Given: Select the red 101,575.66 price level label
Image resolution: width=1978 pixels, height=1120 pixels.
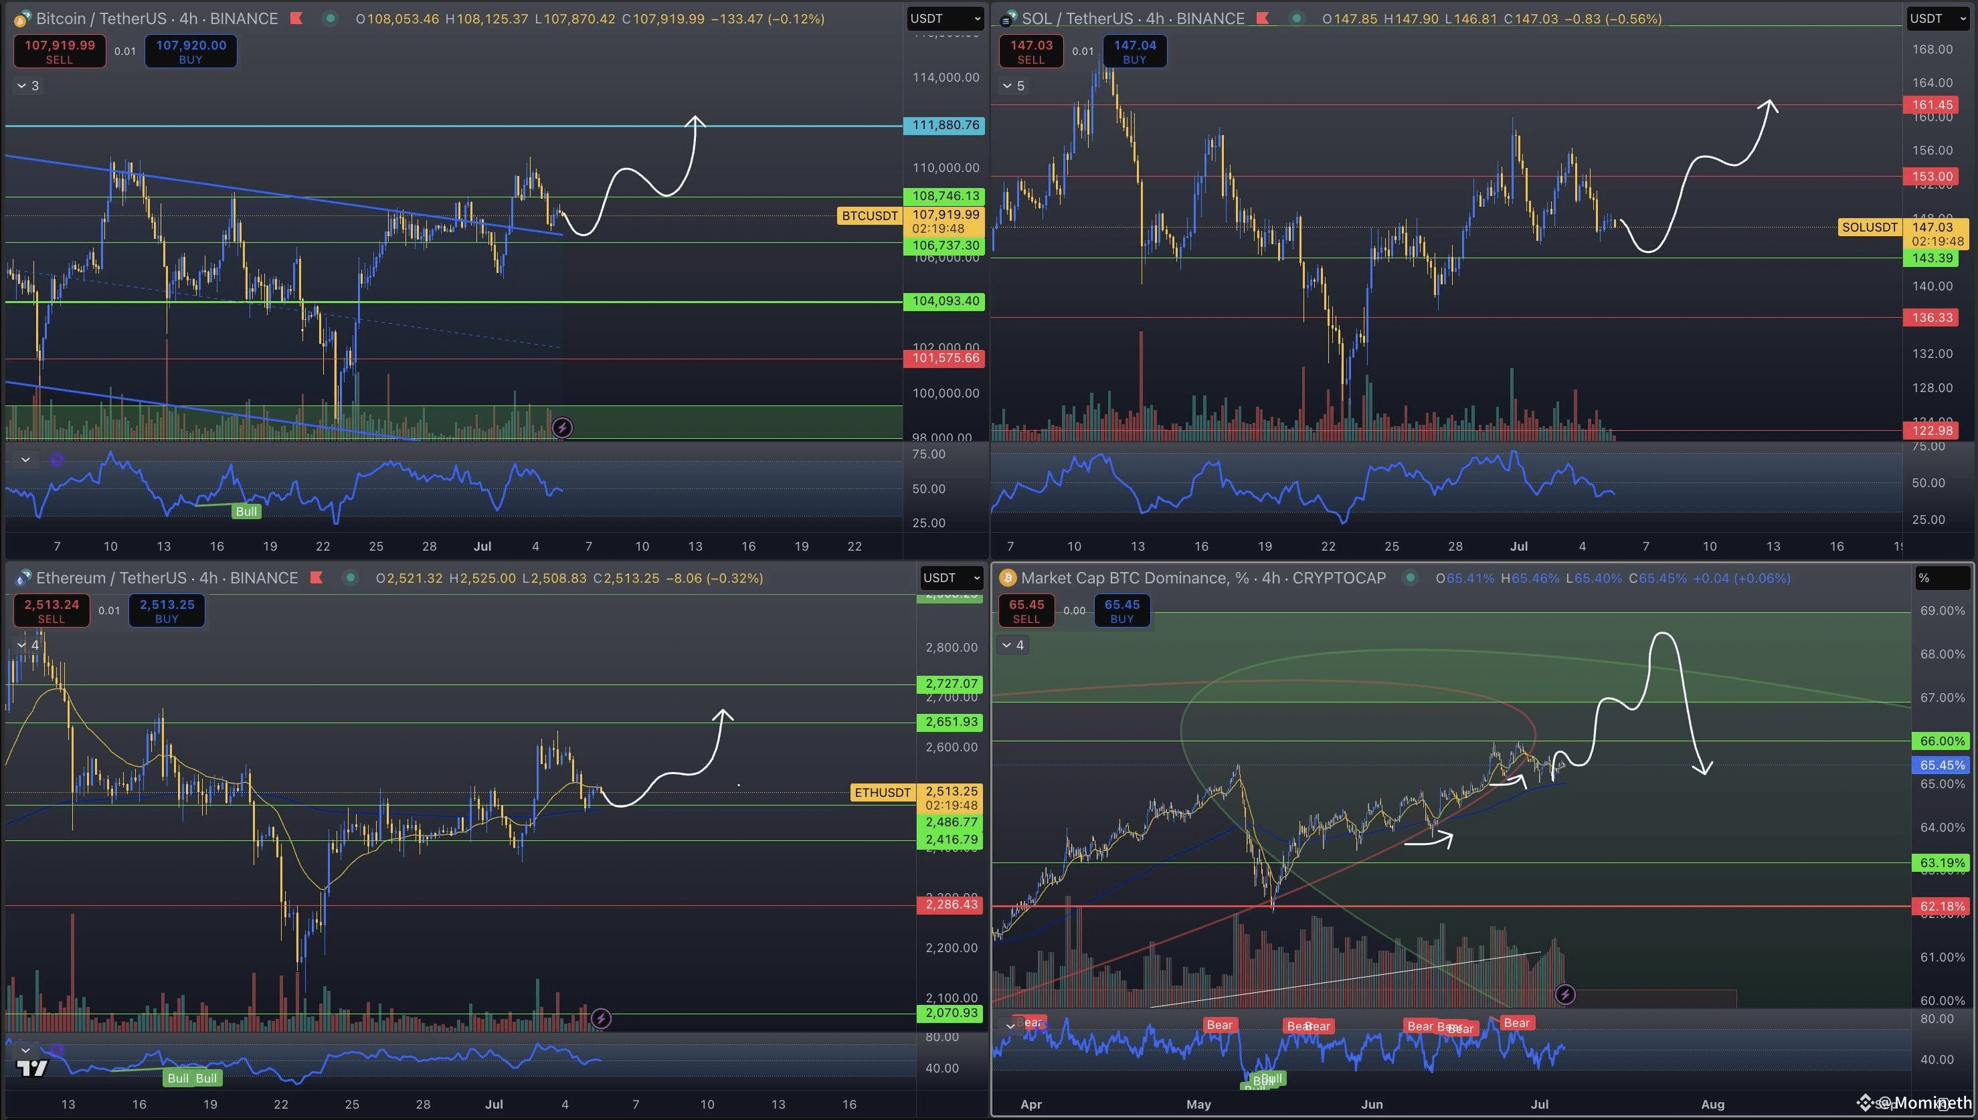Looking at the screenshot, I should click(945, 359).
